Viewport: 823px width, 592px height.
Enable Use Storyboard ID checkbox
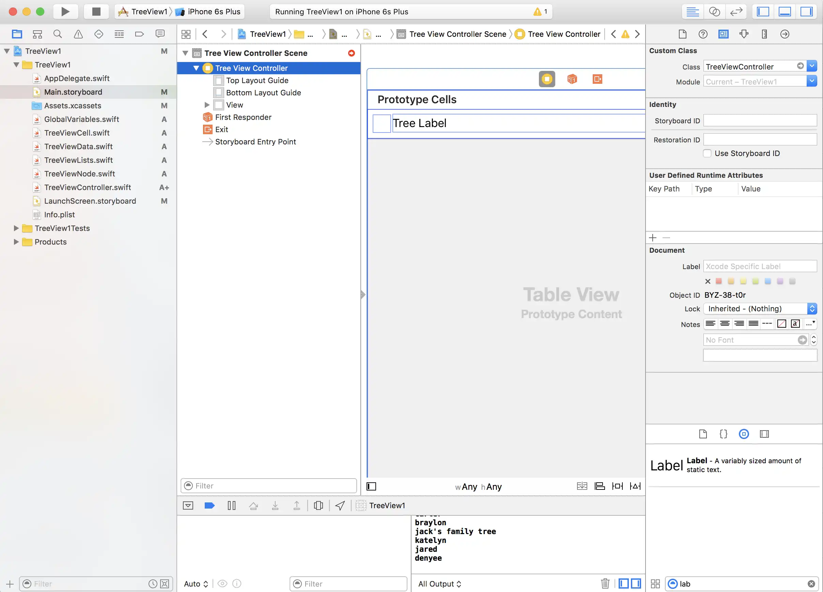707,153
